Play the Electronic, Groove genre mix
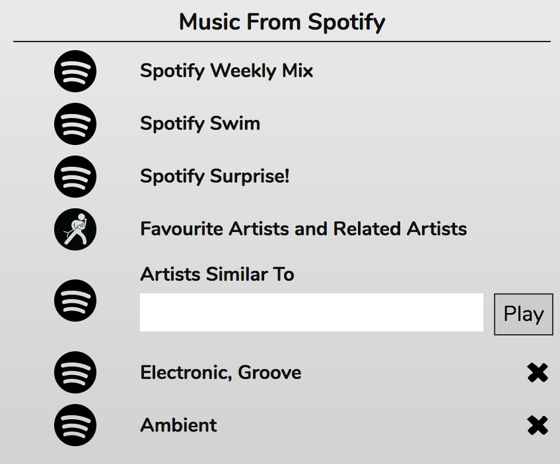Viewport: 560px width, 464px height. click(221, 373)
